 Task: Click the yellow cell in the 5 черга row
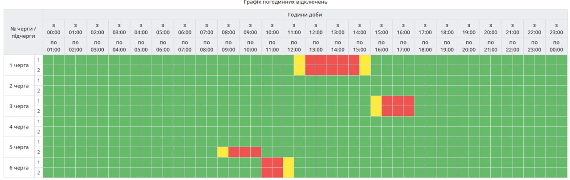[223, 152]
